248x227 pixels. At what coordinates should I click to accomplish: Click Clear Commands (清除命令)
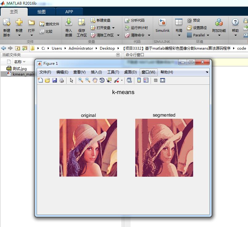coord(135,35)
